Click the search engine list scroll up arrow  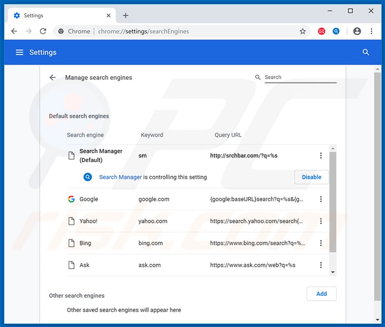(x=333, y=148)
